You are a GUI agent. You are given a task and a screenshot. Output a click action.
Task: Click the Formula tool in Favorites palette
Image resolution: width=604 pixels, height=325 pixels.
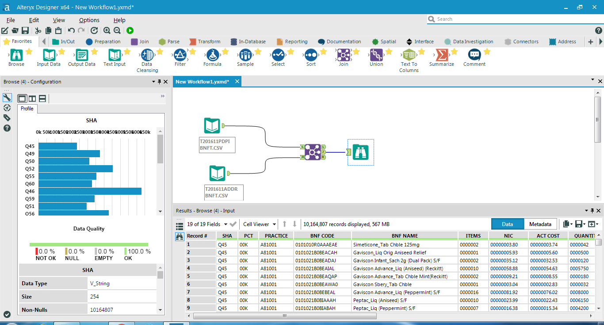click(212, 55)
